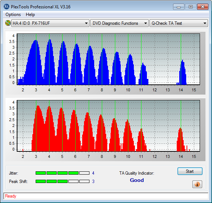Click the XL application logo in title bar

tap(7, 7)
